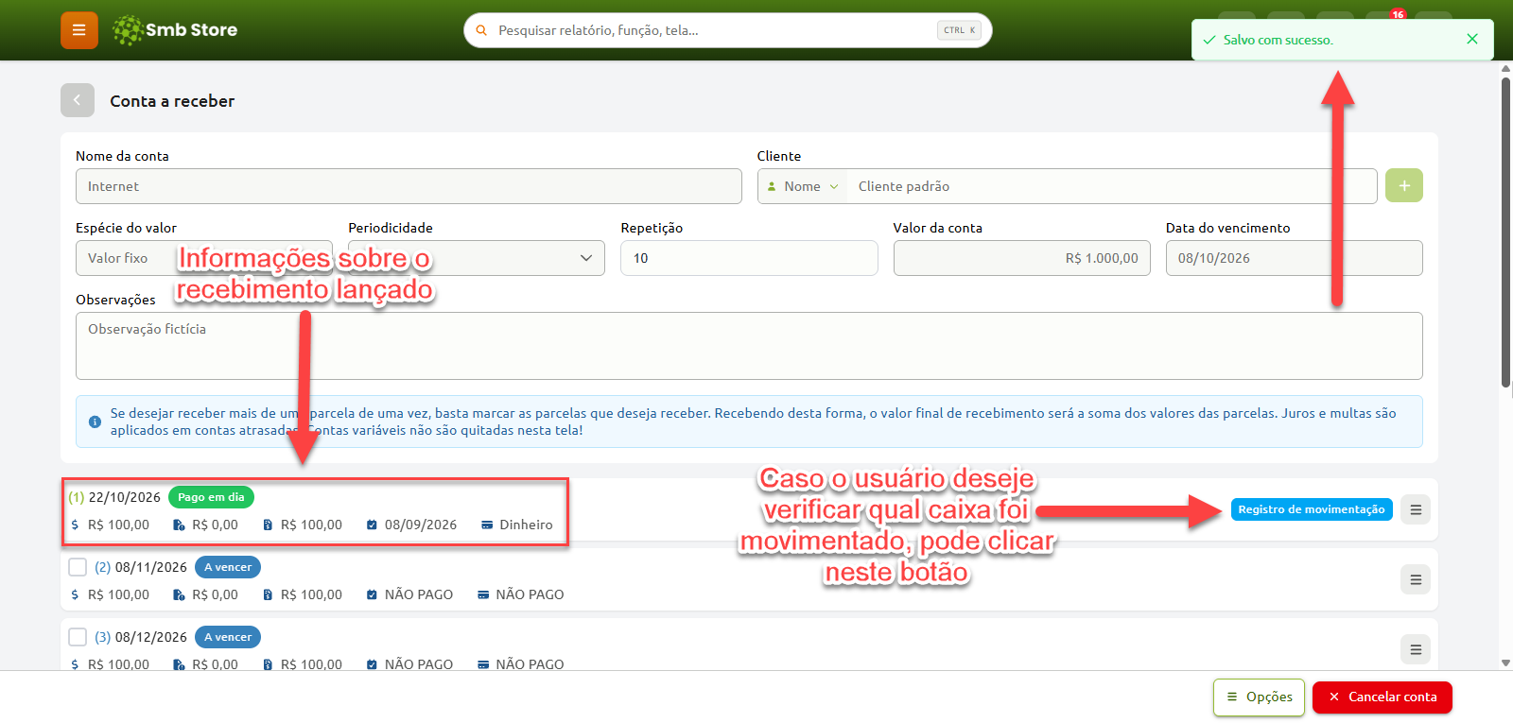
Task: Click the Repetição field showing 10
Action: 749,258
